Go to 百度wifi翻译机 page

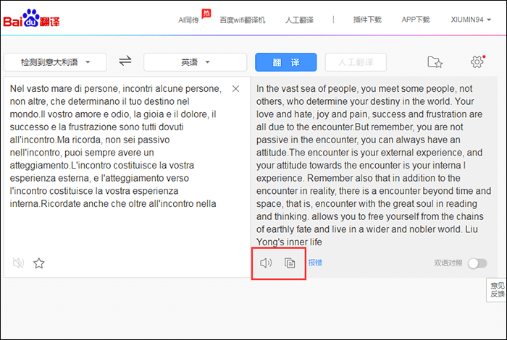[x=243, y=20]
